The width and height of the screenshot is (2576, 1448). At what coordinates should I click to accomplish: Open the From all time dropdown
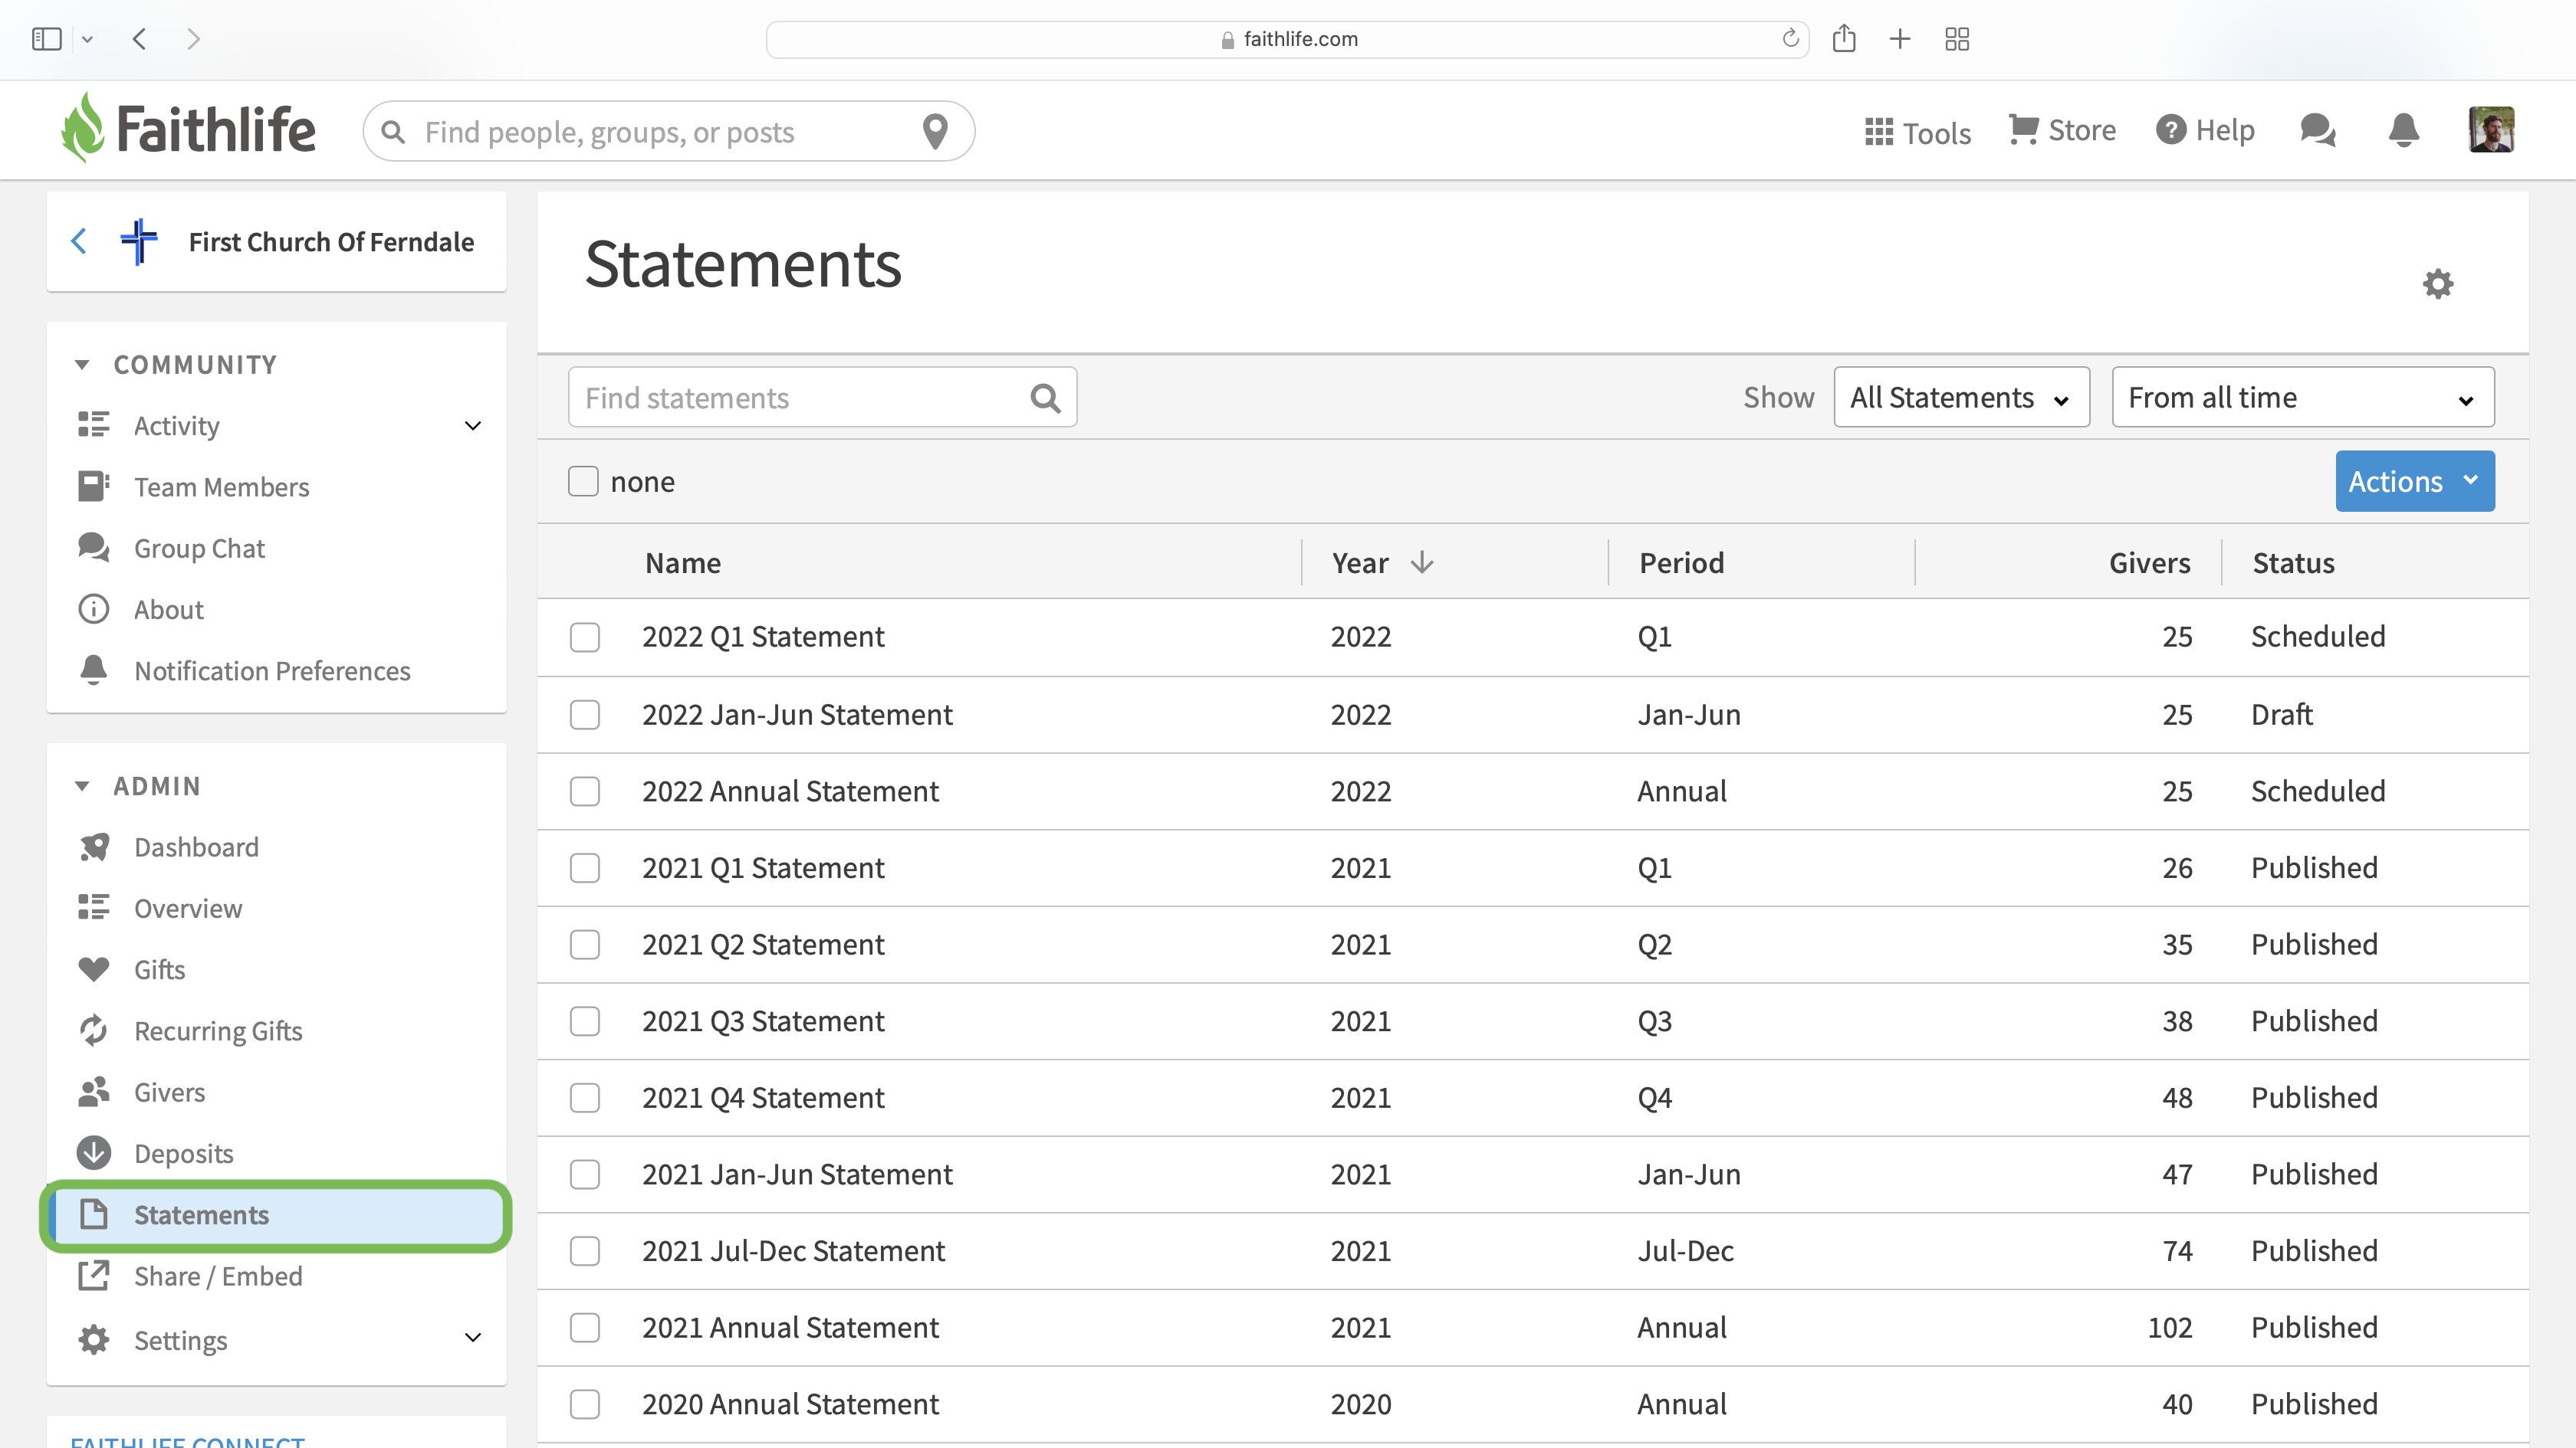(x=2302, y=397)
